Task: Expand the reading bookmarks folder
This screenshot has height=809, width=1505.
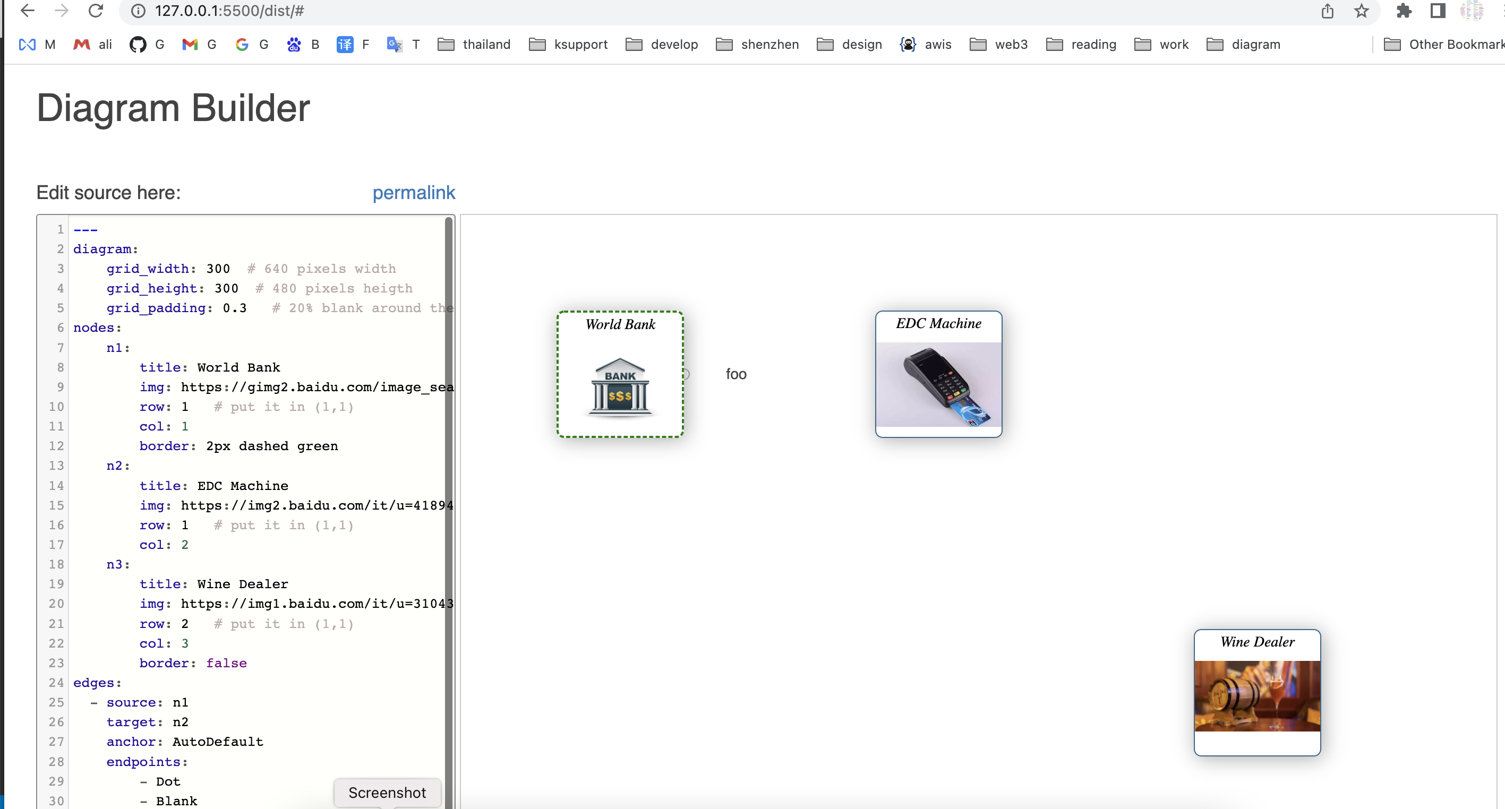Action: pyautogui.click(x=1080, y=45)
